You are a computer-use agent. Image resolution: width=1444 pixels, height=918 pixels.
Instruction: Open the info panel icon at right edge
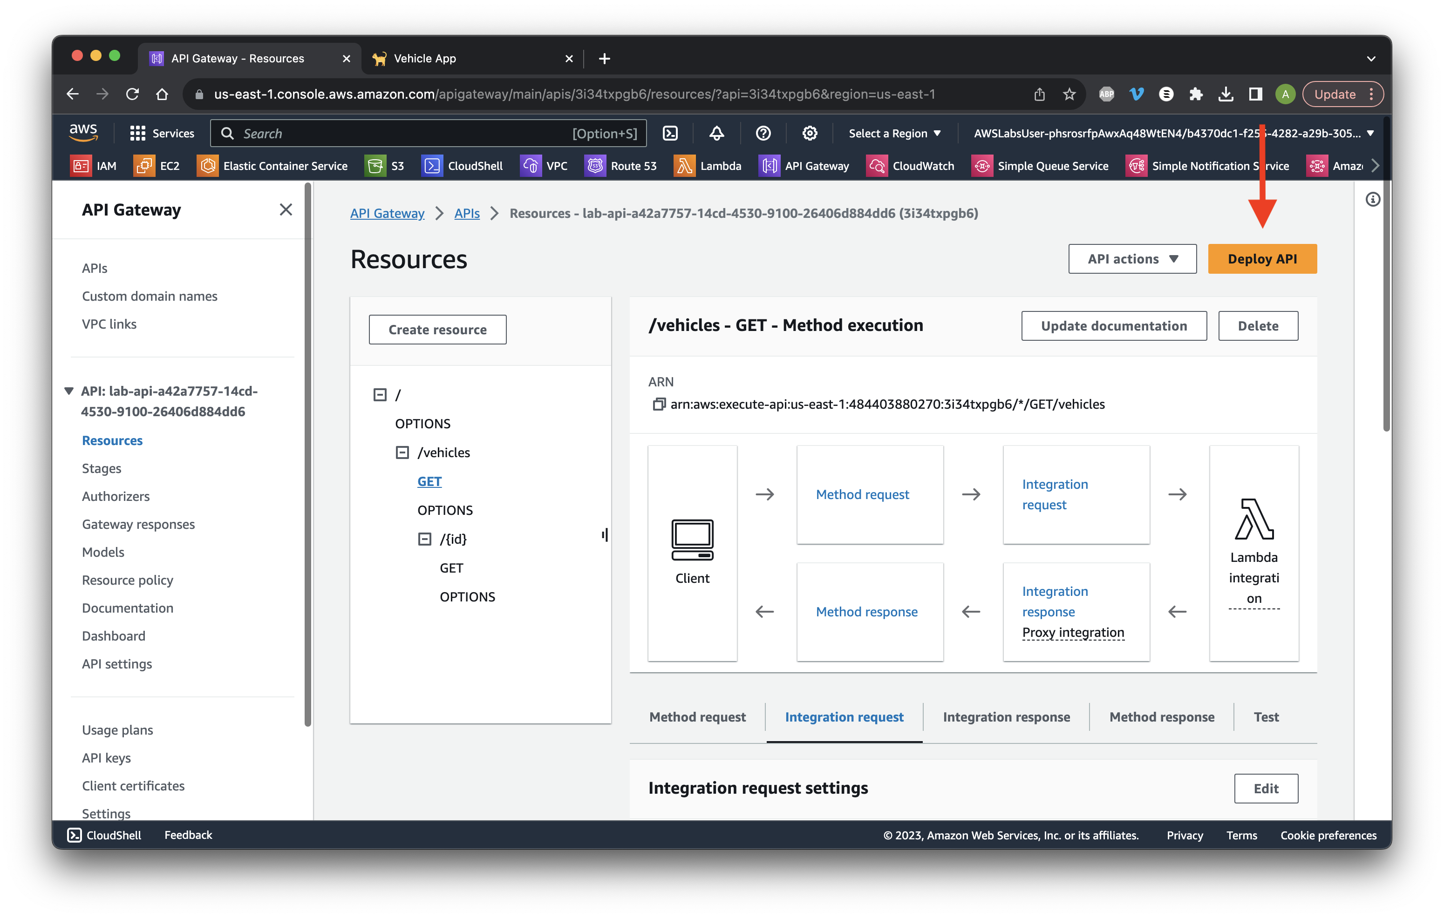pos(1373,200)
